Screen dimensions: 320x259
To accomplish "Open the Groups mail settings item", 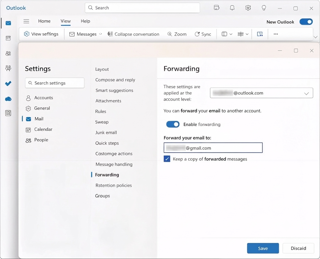I will [x=103, y=196].
